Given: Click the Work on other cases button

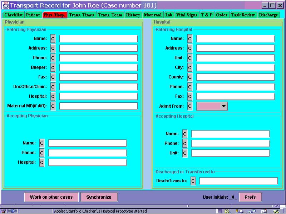Looking at the screenshot, I should [51, 197].
